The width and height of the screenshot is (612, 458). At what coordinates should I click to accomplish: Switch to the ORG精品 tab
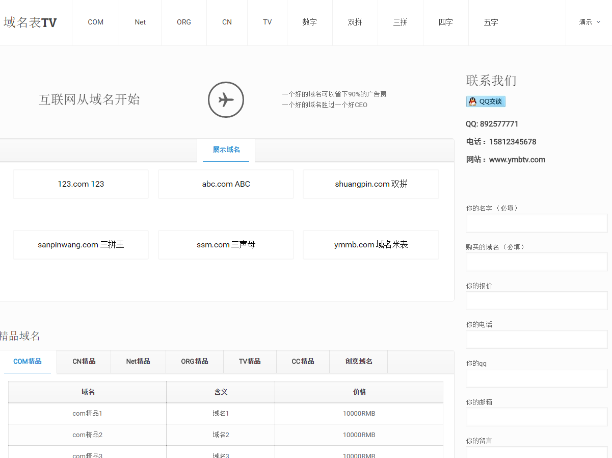[x=195, y=362]
